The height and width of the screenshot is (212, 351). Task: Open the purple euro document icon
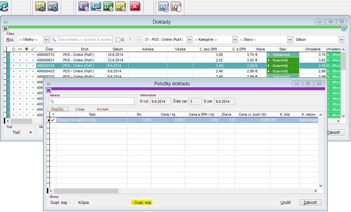(x=84, y=6)
